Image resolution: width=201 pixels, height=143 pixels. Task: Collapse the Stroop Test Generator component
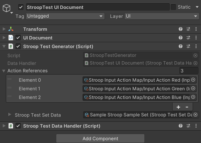click(4, 46)
